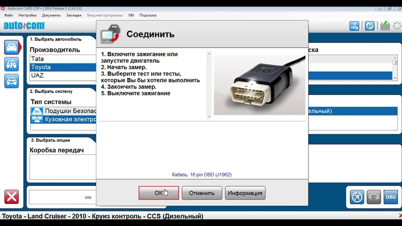Open the Подсказка menu
The height and width of the screenshot is (226, 402).
pos(148,15)
